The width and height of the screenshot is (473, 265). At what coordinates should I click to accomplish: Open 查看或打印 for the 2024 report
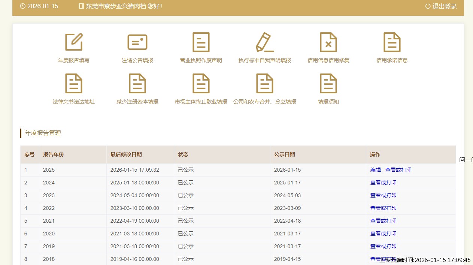(x=383, y=183)
